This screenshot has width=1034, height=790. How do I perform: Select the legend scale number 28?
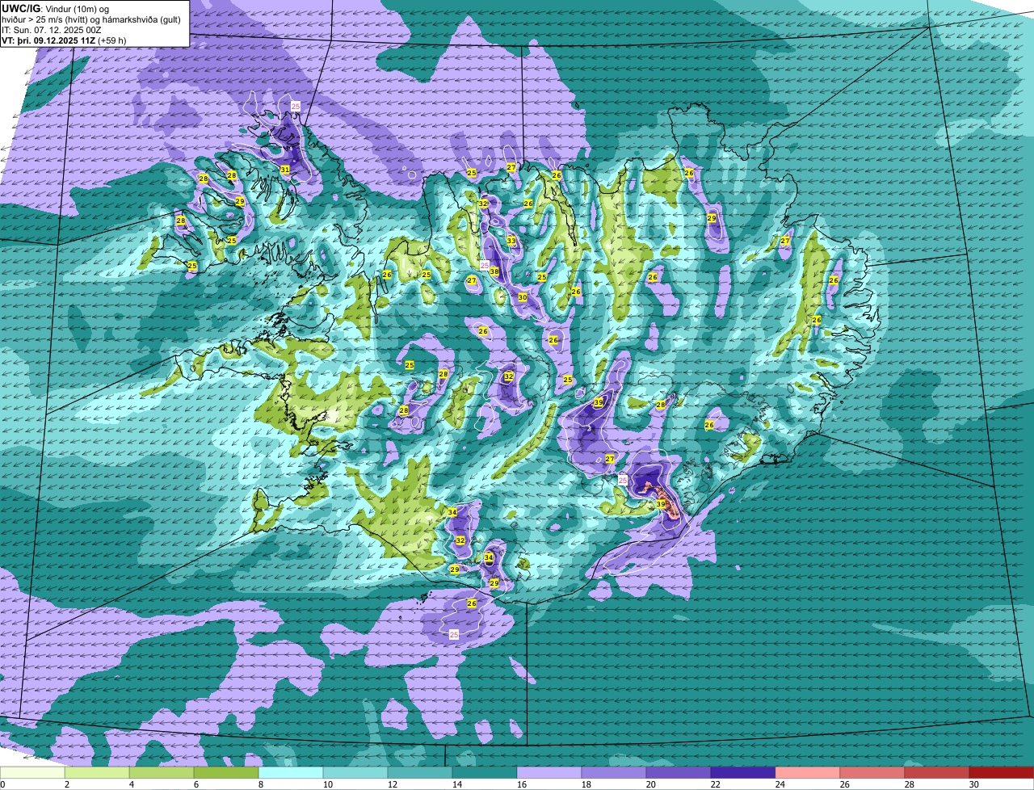click(908, 784)
